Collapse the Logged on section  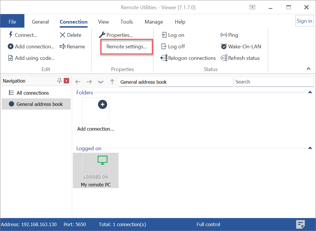(310, 148)
